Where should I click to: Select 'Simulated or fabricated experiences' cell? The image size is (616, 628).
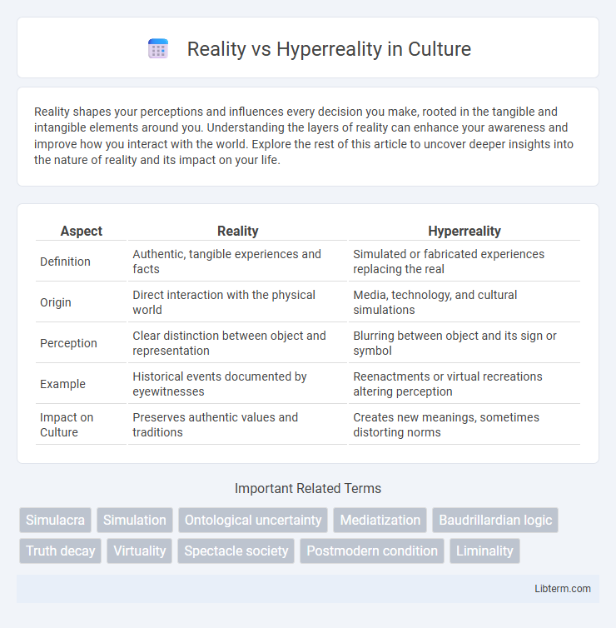click(x=464, y=262)
